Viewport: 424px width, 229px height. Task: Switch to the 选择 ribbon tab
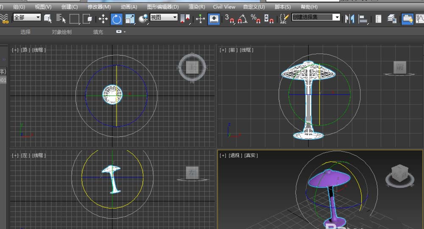click(x=25, y=32)
